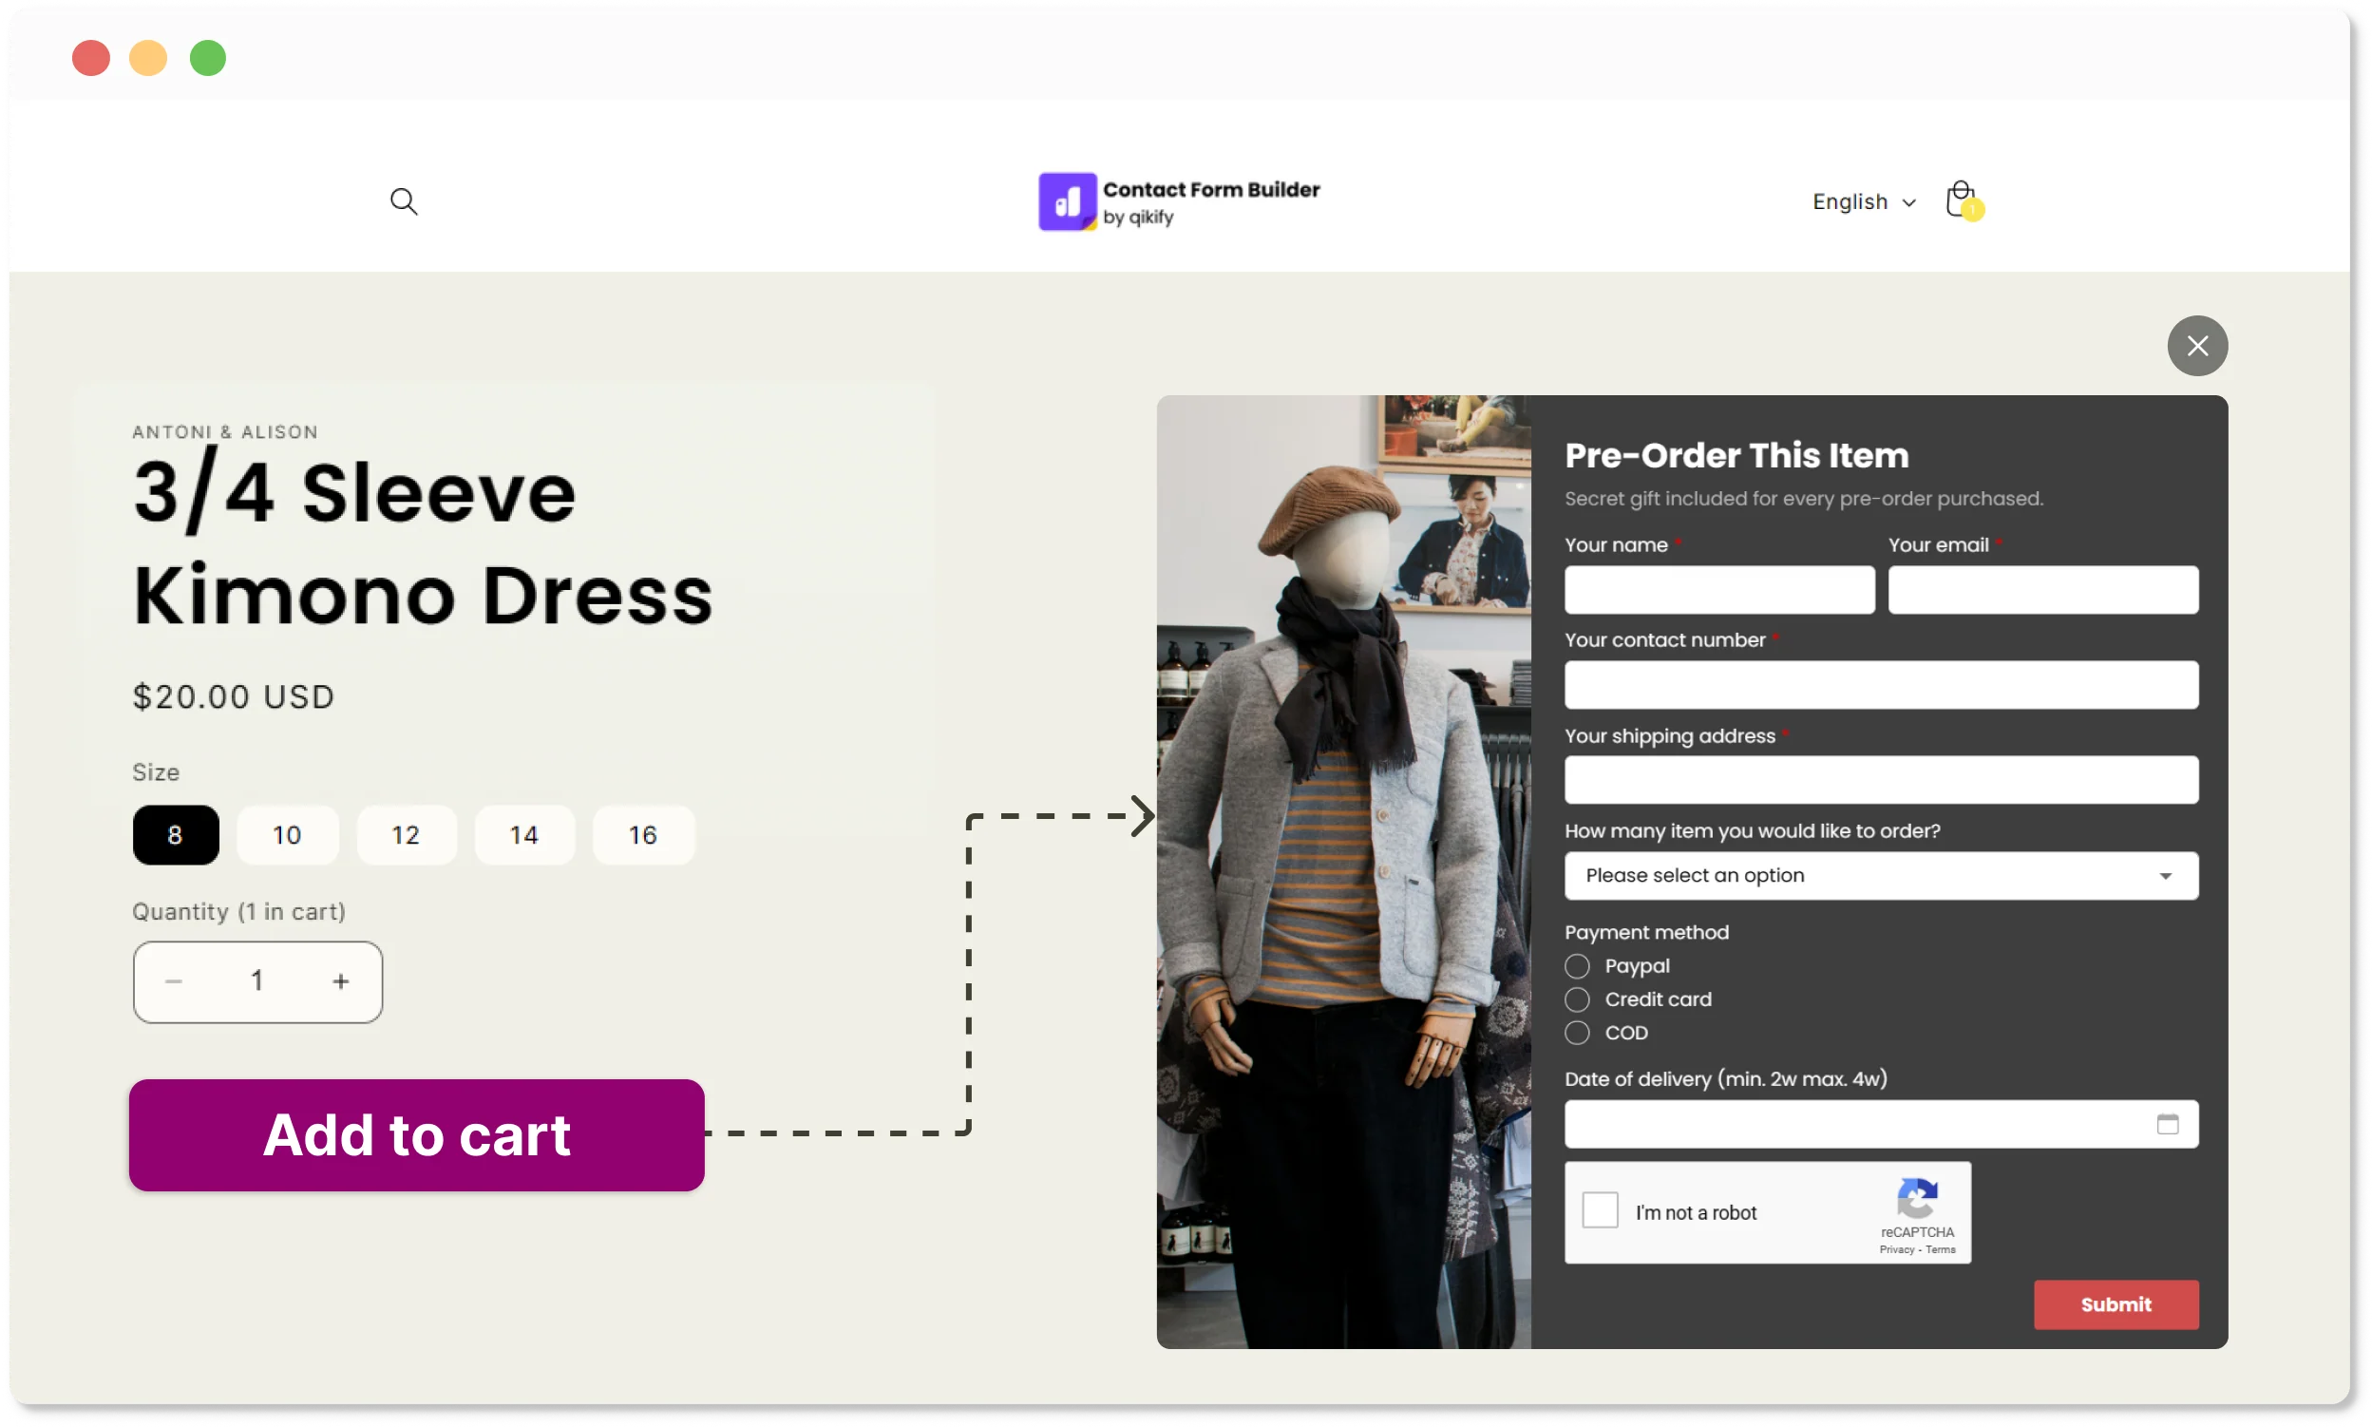Click the search magnifier icon
Image resolution: width=2372 pixels, height=1427 pixels.
click(403, 201)
